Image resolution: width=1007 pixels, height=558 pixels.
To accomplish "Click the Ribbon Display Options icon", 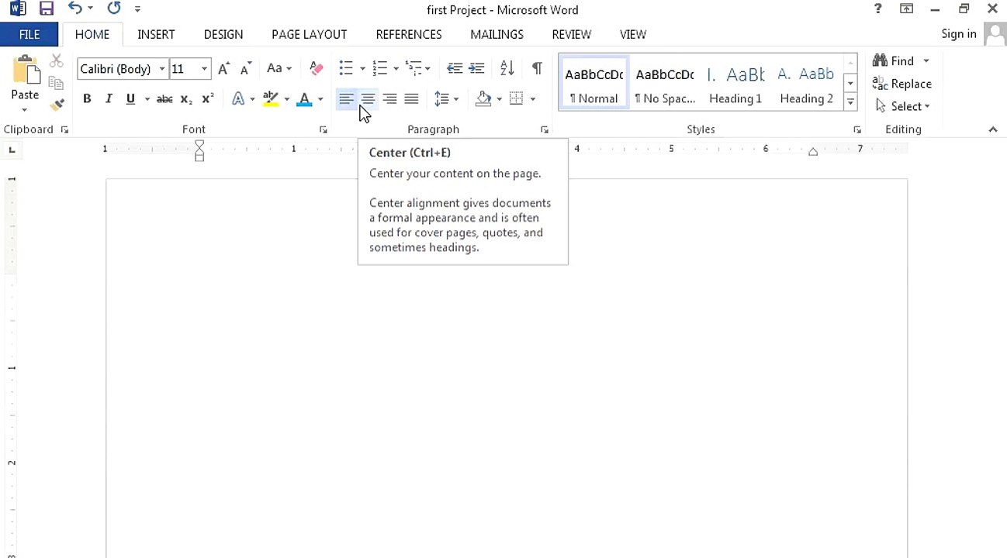I will 906,9.
